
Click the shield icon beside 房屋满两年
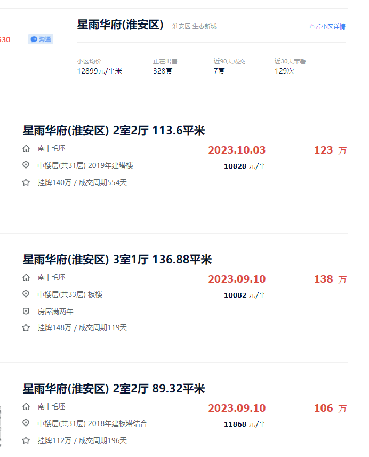26,311
